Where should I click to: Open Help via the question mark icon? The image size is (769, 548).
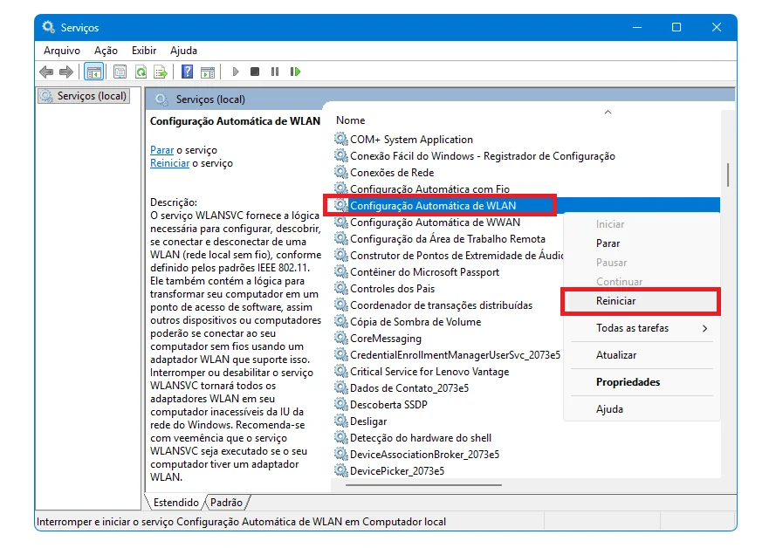point(187,72)
